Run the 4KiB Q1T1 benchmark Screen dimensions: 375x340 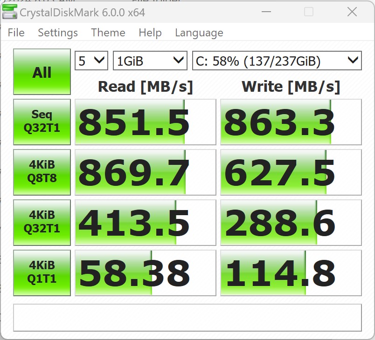click(x=42, y=272)
